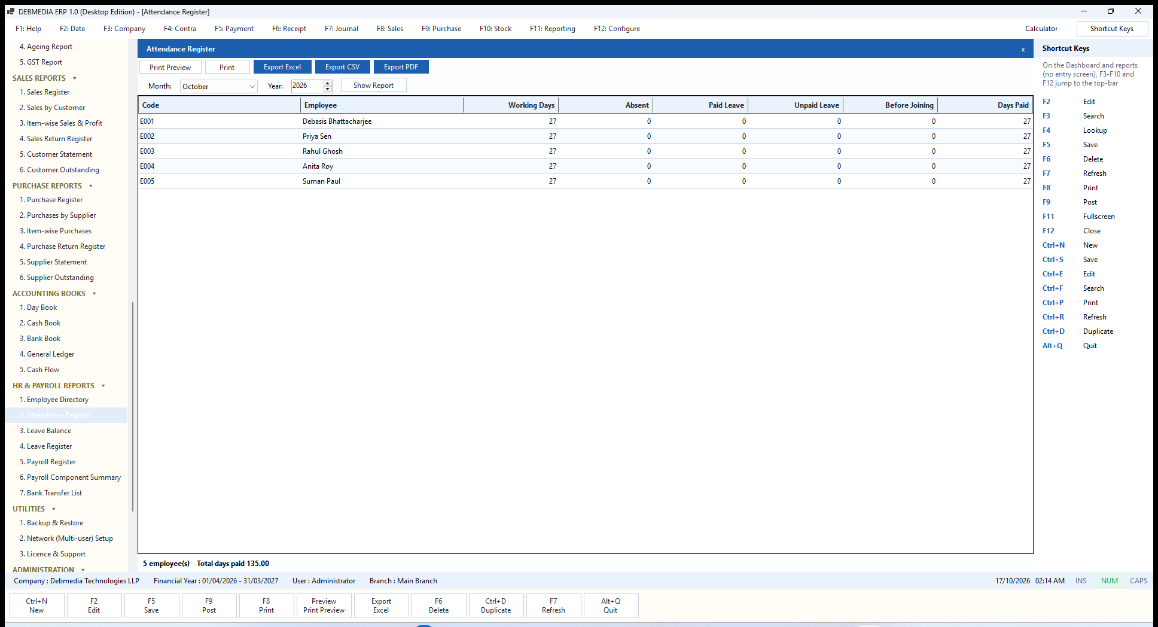The width and height of the screenshot is (1158, 627).
Task: Open Backup & Restore utility
Action: click(x=55, y=523)
